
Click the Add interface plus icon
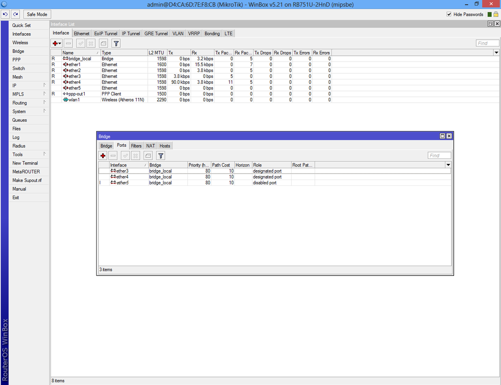(x=55, y=44)
